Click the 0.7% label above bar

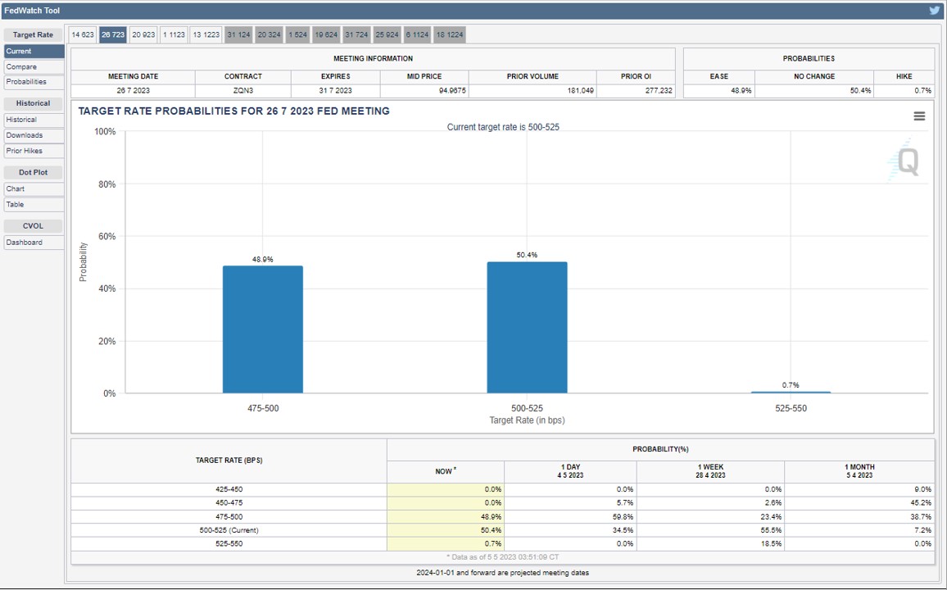point(791,384)
